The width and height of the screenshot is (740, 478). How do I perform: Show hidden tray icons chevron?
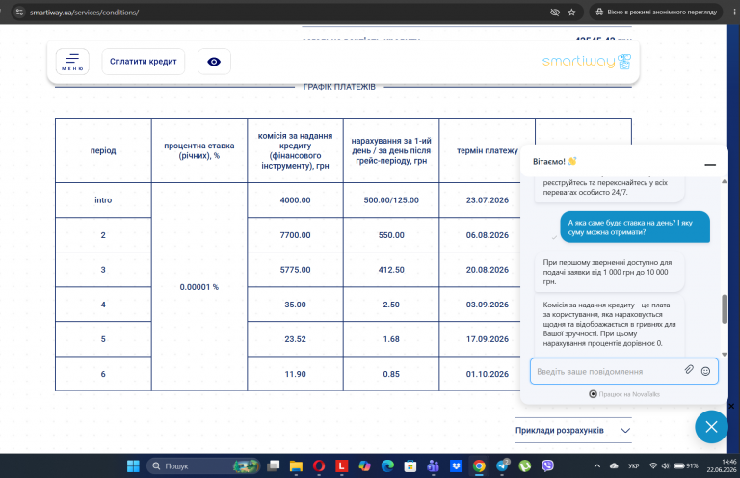597,466
